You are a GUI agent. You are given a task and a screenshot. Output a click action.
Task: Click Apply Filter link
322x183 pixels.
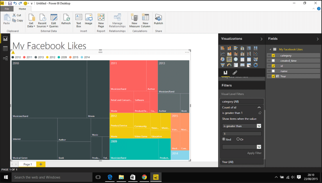[254, 153]
